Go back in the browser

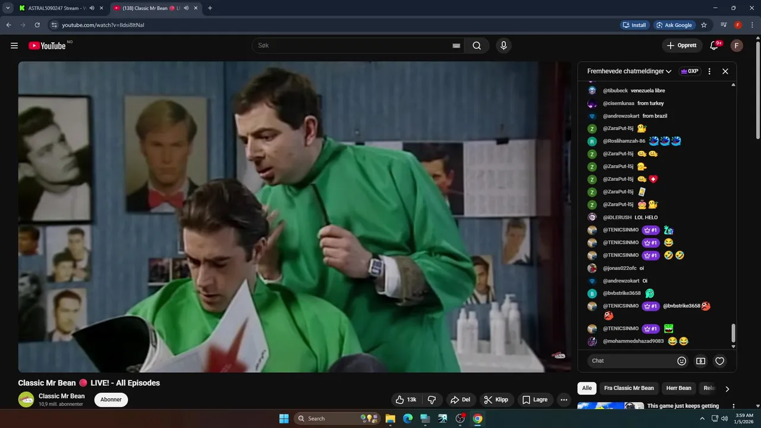8,25
